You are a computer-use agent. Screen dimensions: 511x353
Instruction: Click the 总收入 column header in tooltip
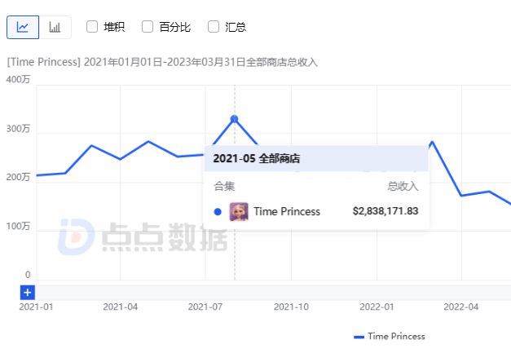click(x=403, y=186)
